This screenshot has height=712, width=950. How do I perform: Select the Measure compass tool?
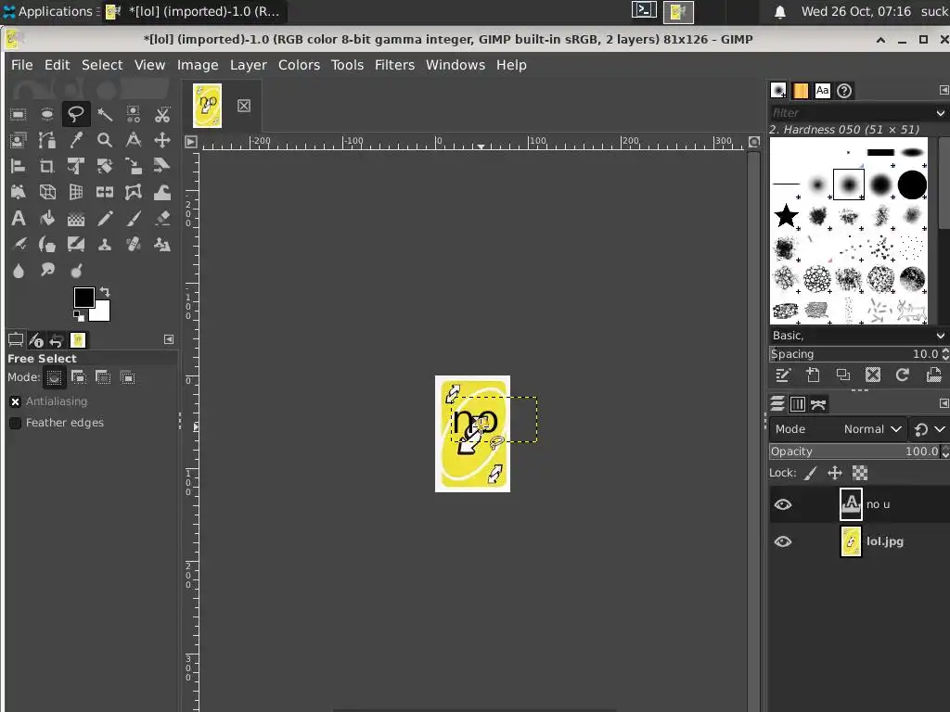(134, 141)
